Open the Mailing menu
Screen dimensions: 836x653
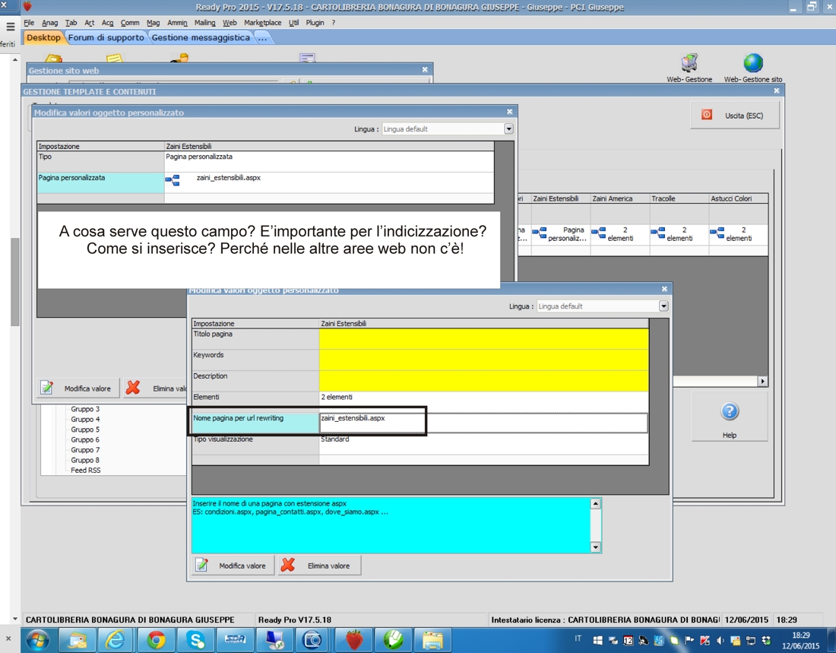click(x=204, y=22)
